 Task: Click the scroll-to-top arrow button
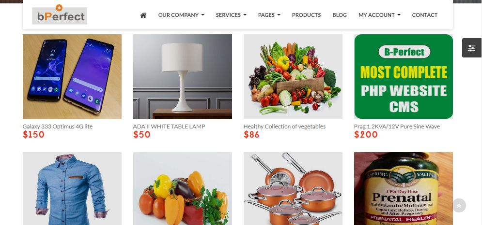(459, 206)
